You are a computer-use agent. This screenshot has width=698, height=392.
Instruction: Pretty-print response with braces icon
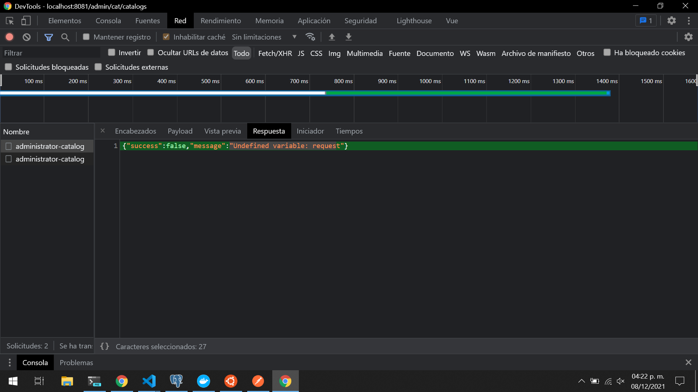tap(104, 346)
